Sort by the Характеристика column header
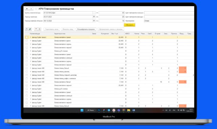This screenshot has width=217, height=129. click(x=60, y=34)
